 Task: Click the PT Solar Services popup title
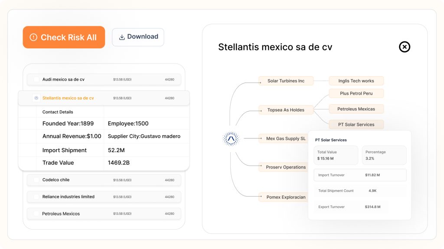[331, 140]
